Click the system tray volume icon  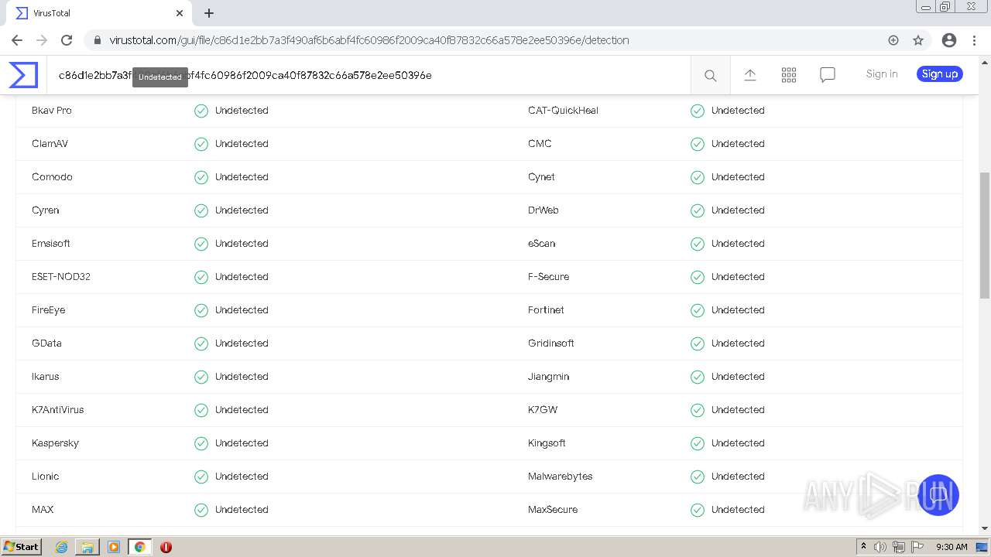880,547
